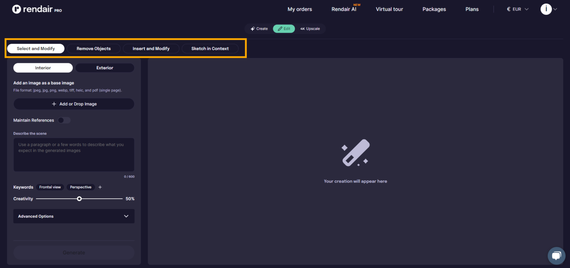The image size is (570, 268).
Task: Select the Edit mode pencil icon
Action: (x=280, y=29)
